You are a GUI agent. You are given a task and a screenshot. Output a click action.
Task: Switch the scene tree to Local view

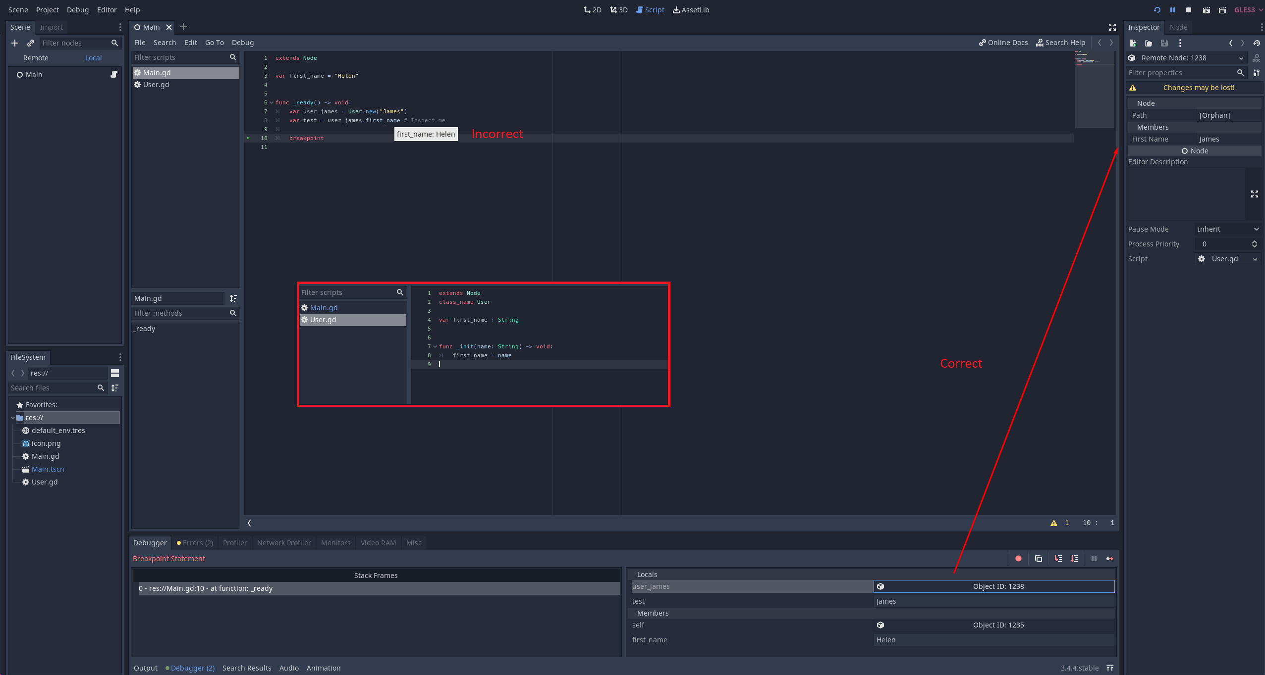pos(93,58)
